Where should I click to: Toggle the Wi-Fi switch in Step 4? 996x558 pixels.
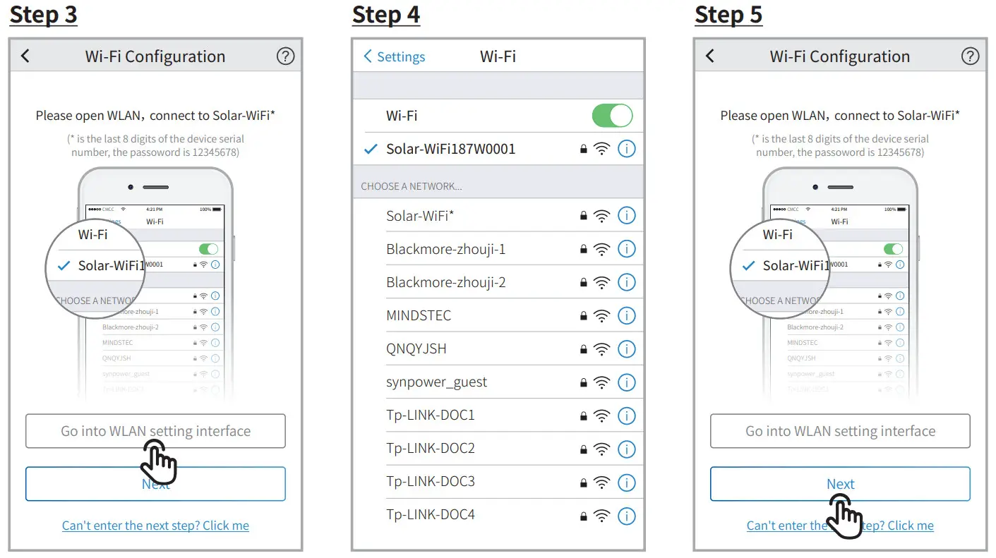click(612, 115)
